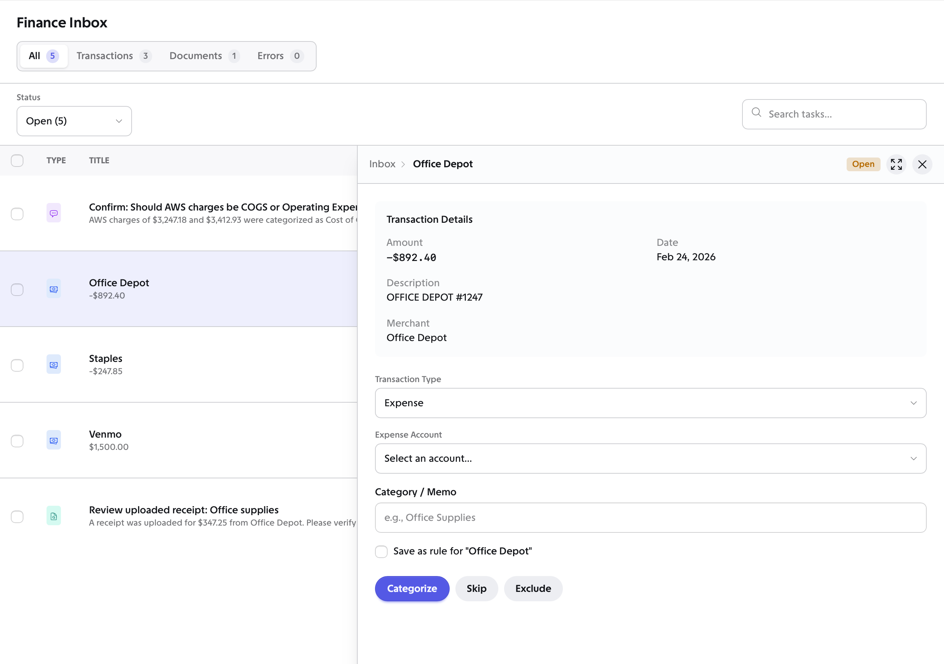The height and width of the screenshot is (664, 944).
Task: Click the -$892.40 amount in Transaction Details
Action: tap(411, 257)
